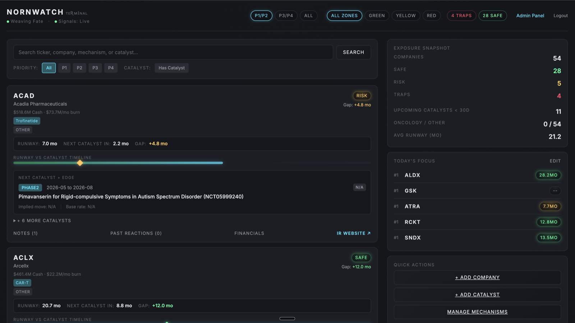Open MANAGE MECHANISMS
575x323 pixels.
[x=477, y=312]
